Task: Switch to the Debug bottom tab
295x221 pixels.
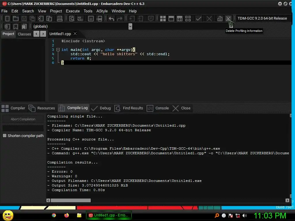Action: tap(101, 108)
